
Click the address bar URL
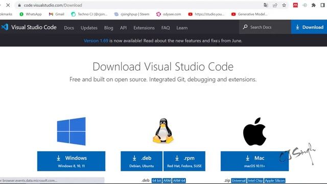(x=53, y=5)
